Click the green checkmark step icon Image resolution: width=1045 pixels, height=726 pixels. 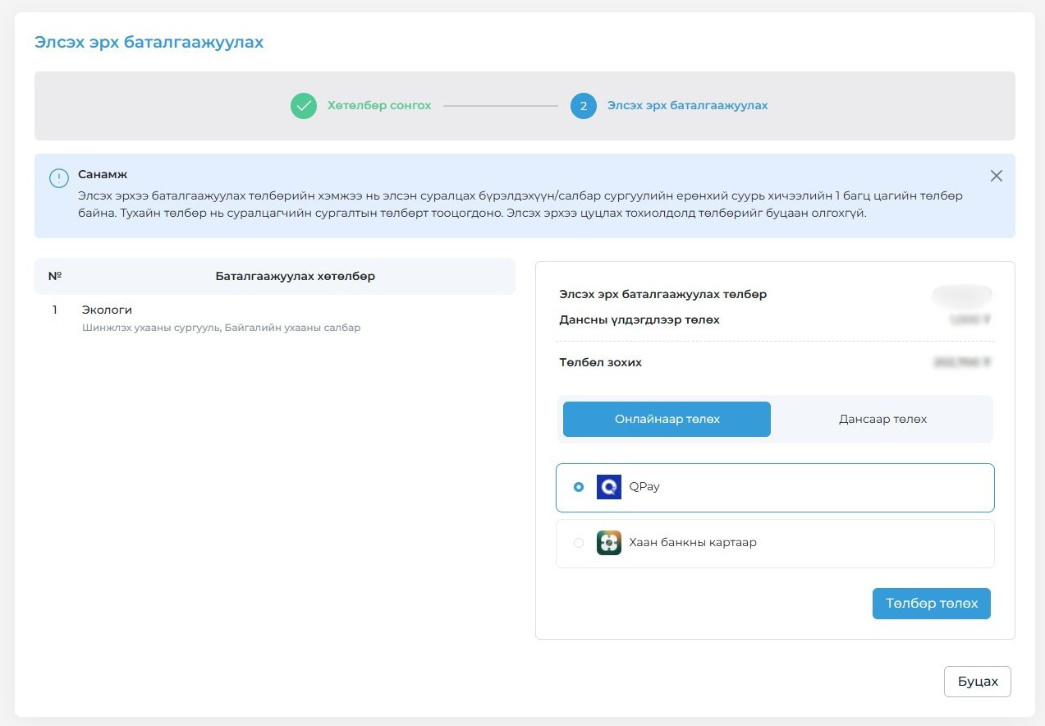(x=304, y=106)
